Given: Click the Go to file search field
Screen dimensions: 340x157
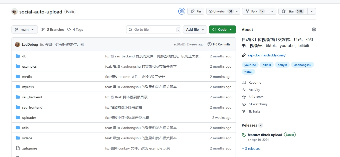Looking at the screenshot, I should tap(153, 29).
